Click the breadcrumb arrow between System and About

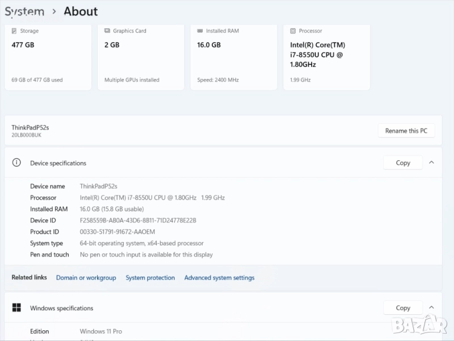(54, 11)
